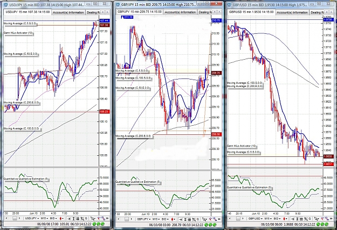Viewport: 337px width, 230px height.
Task: Open the GBP/JPY symbol dropdown
Action: (144, 219)
